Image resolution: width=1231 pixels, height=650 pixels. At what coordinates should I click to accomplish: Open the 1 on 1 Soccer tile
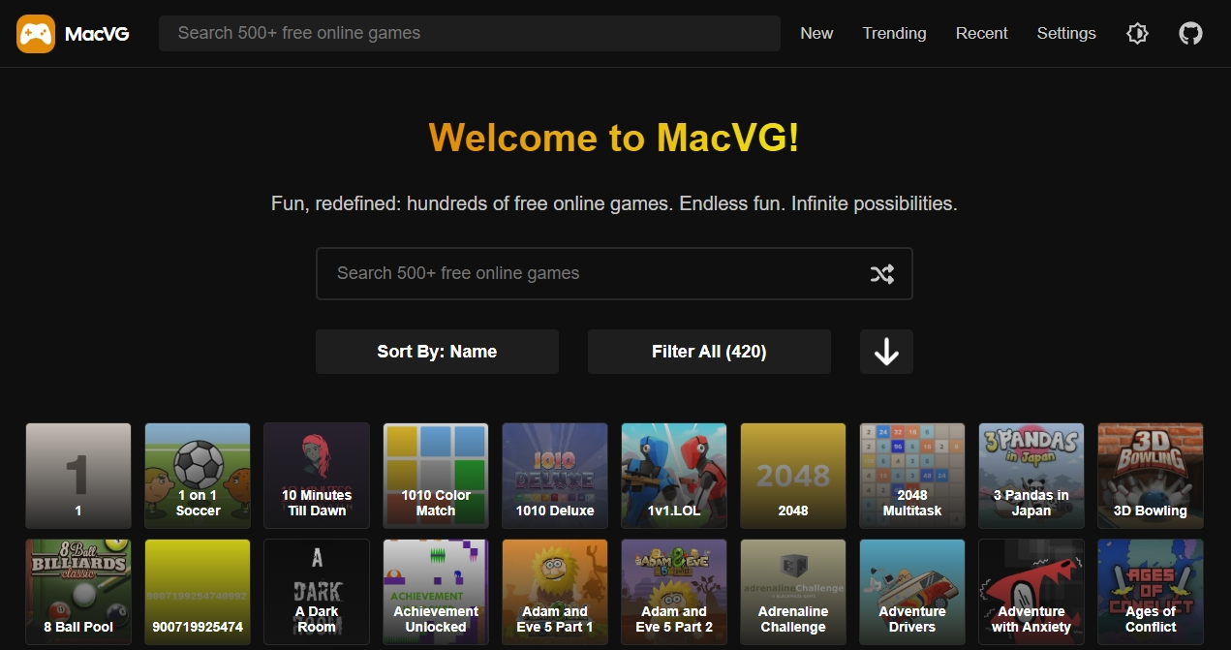(x=198, y=476)
